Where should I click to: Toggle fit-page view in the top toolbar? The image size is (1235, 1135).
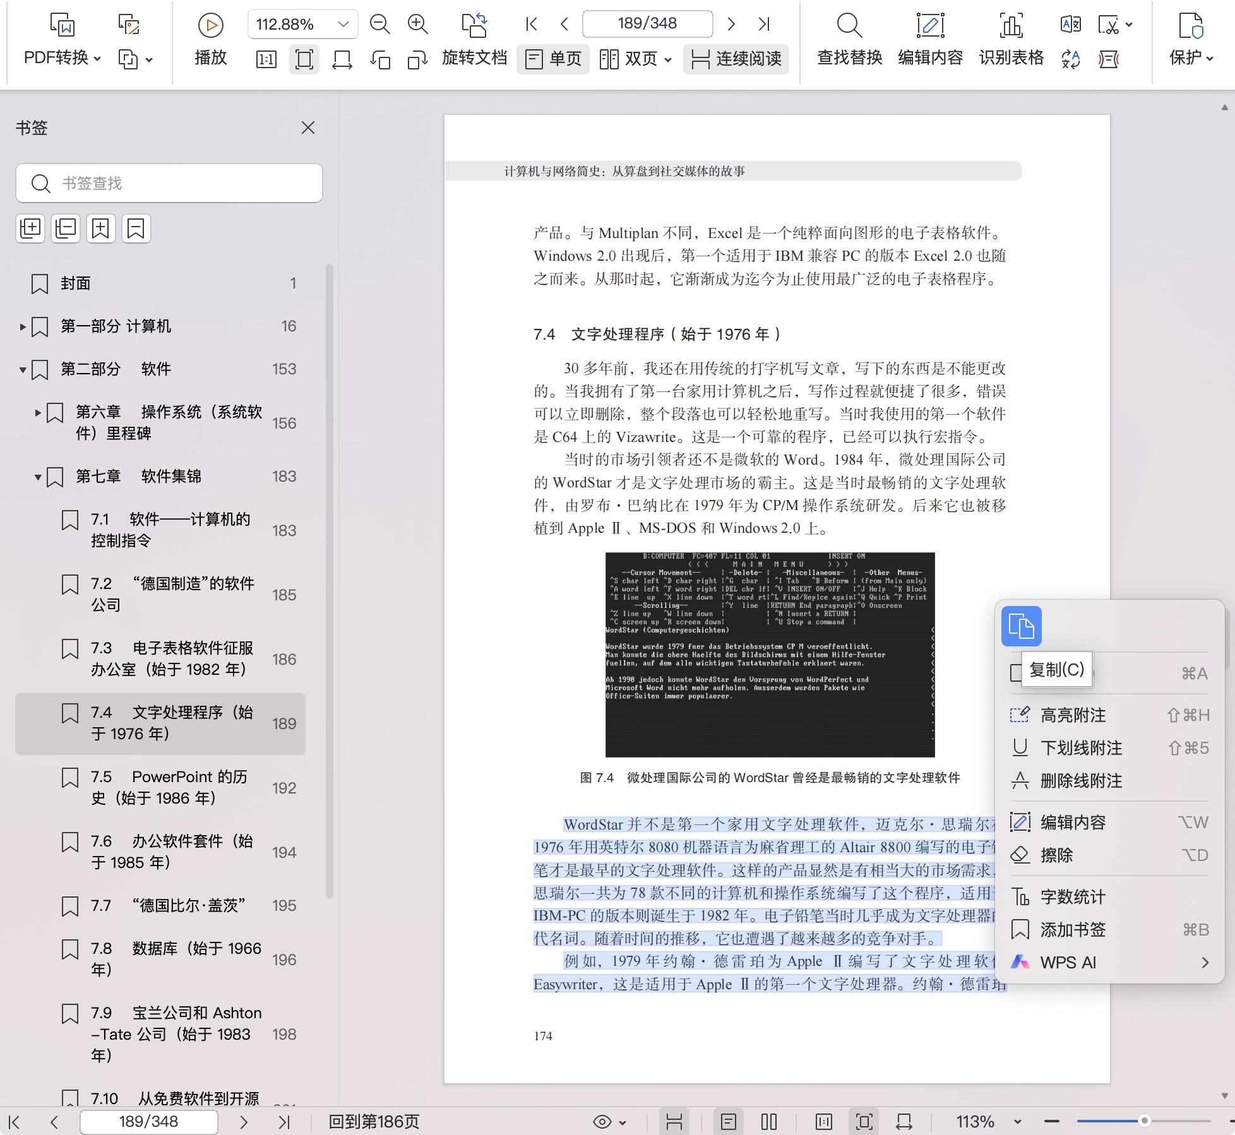[304, 59]
